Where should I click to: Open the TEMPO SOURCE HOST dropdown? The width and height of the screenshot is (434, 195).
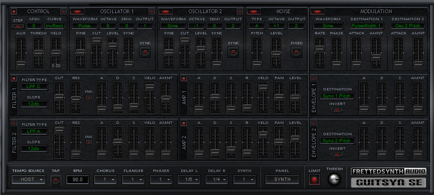[x=28, y=179]
